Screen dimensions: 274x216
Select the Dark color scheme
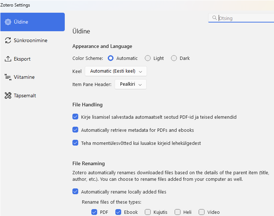(x=174, y=58)
